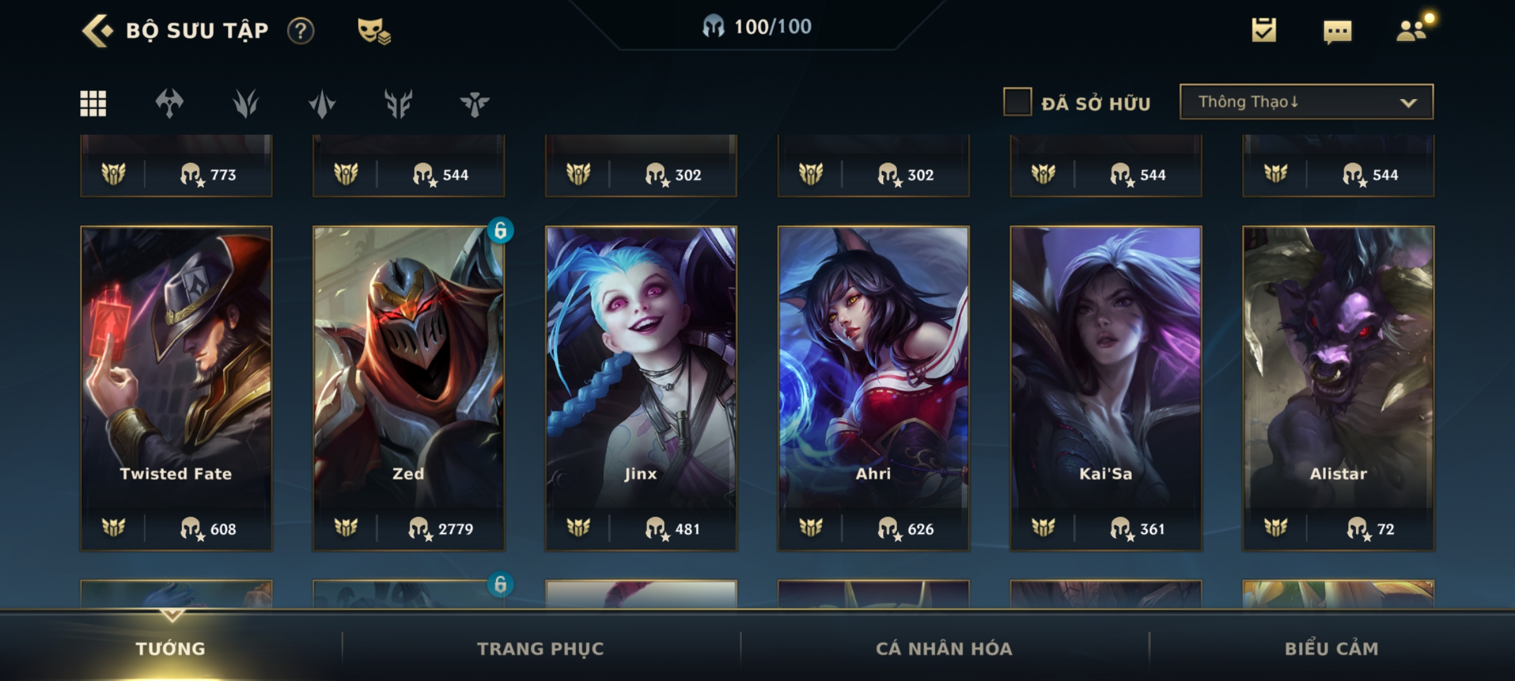Switch to the Trang Phục tab
This screenshot has width=1515, height=681.
point(540,648)
